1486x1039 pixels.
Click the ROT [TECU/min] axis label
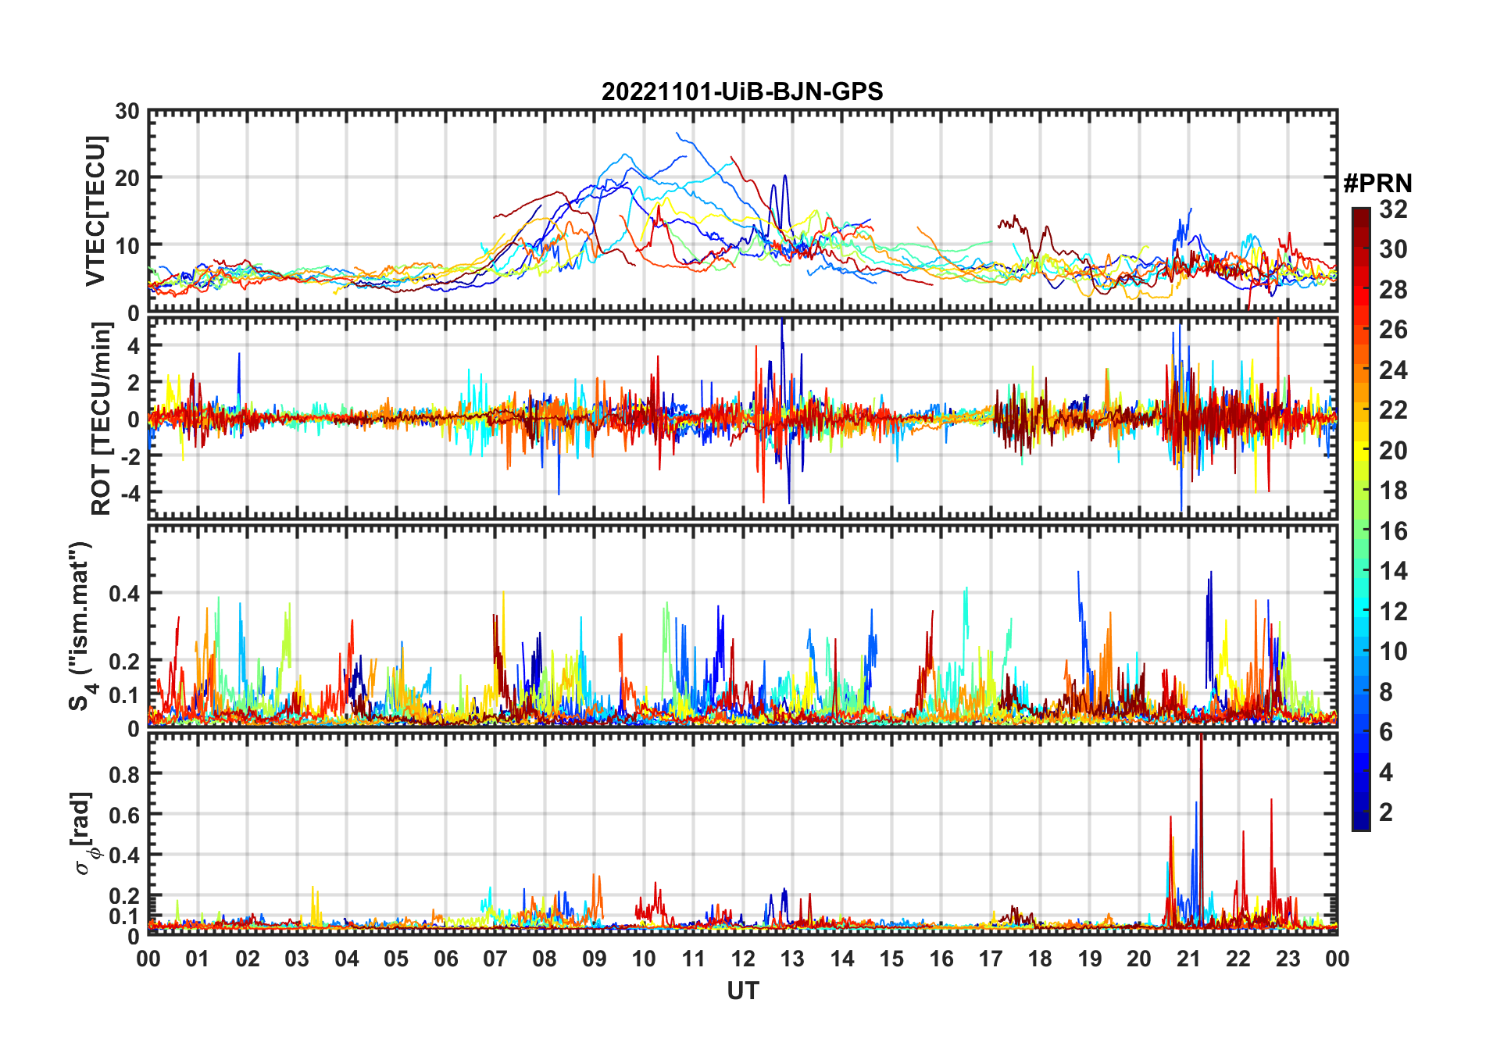[102, 419]
